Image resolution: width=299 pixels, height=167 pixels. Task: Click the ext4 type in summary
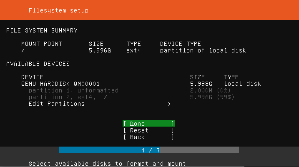[133, 50]
